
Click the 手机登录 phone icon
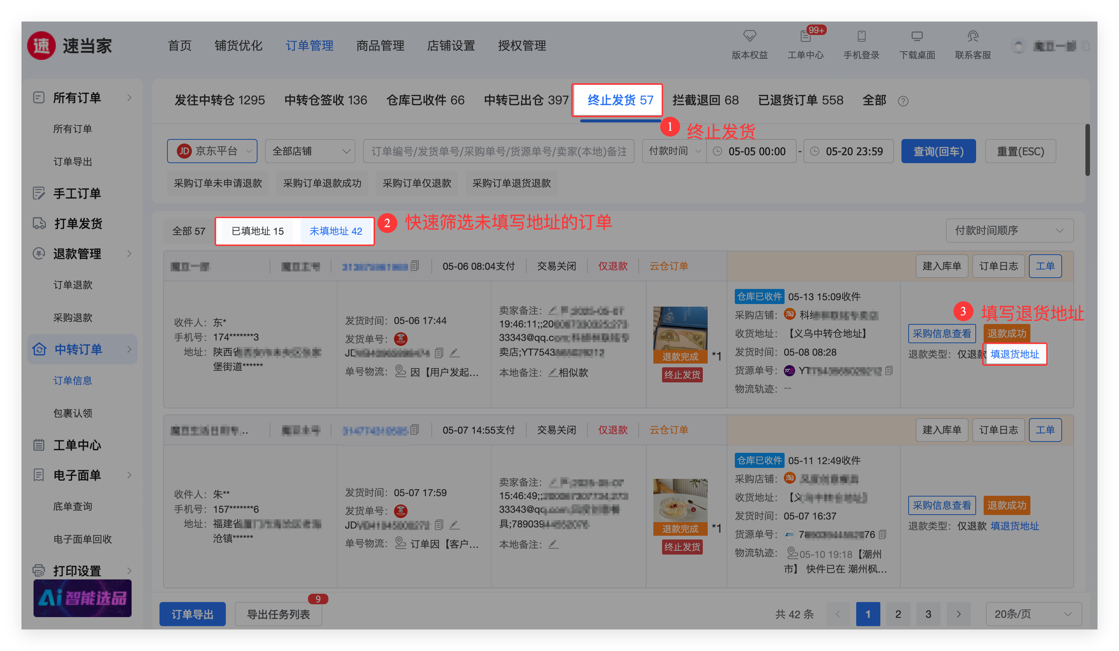click(x=861, y=36)
